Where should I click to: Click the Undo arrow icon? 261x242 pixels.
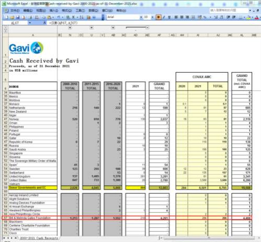(59, 17)
